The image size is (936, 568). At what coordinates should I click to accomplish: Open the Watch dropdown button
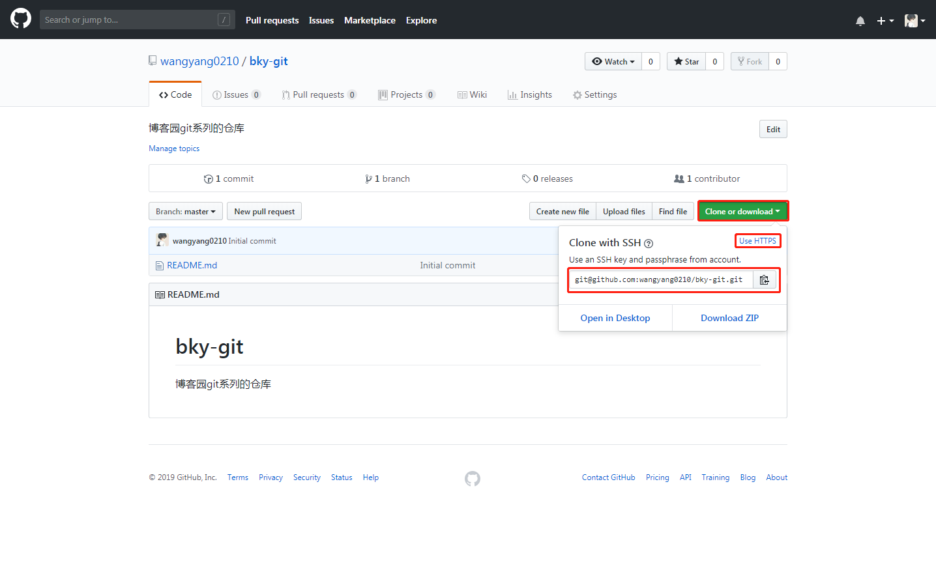(613, 61)
